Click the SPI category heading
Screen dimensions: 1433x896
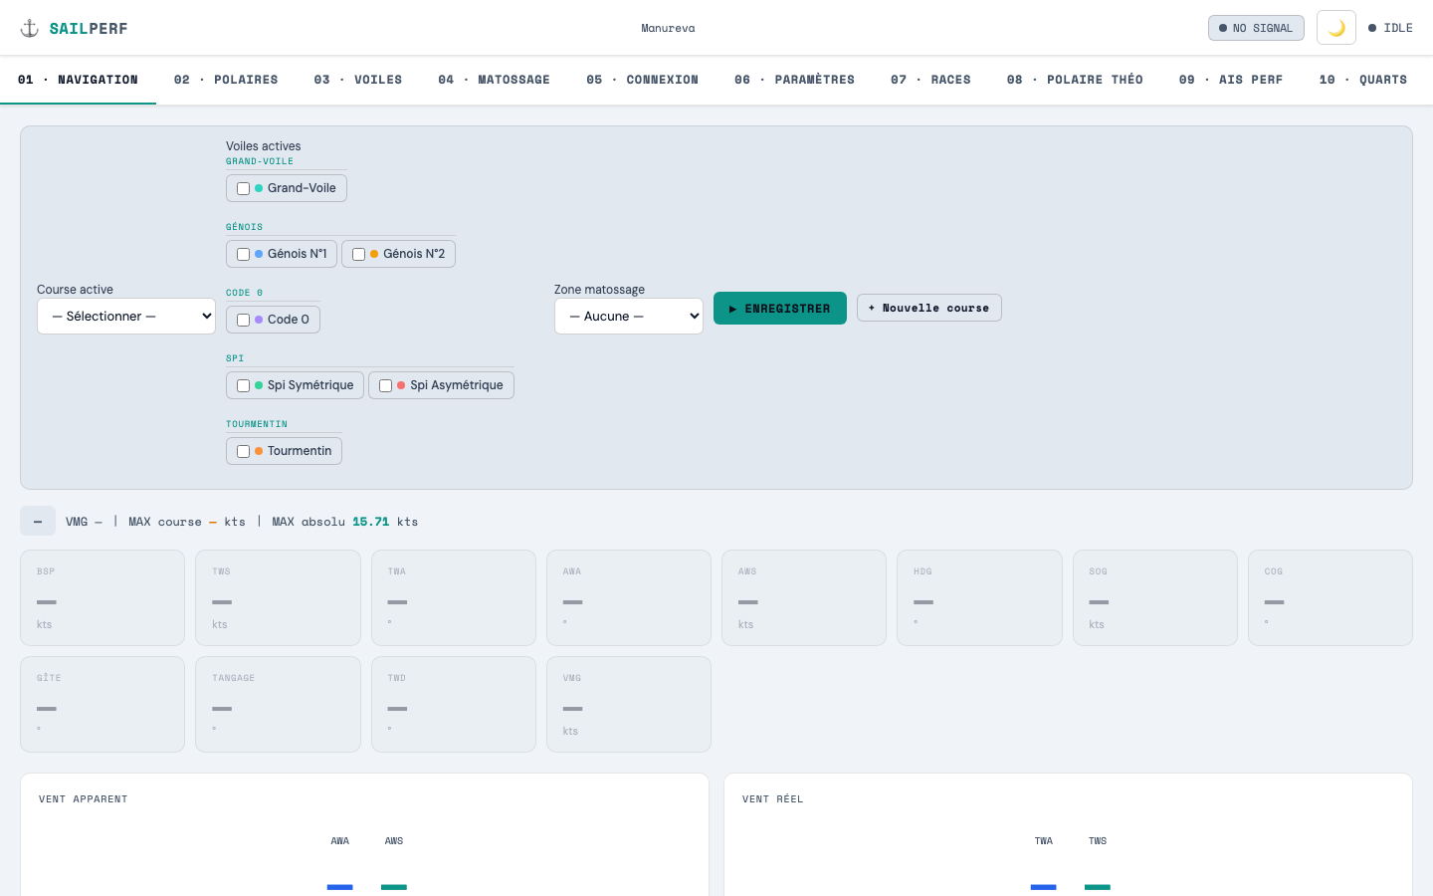click(x=235, y=358)
